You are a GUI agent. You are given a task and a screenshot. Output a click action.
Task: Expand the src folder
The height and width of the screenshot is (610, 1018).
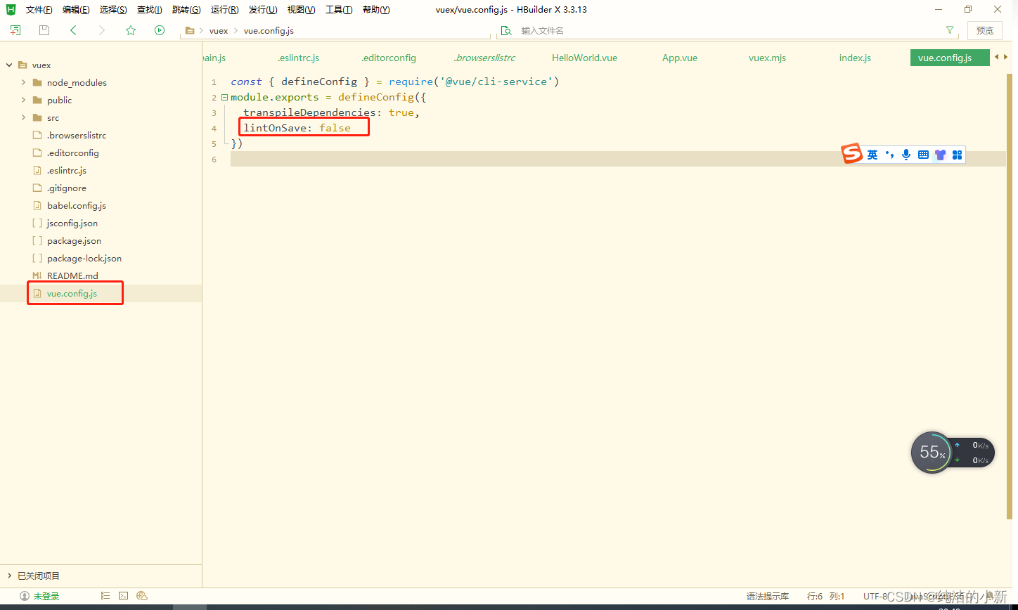tap(24, 117)
